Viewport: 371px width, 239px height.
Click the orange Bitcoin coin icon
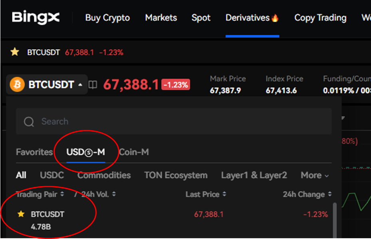17,84
